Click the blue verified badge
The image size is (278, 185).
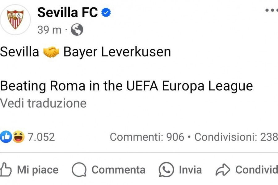[106, 12]
